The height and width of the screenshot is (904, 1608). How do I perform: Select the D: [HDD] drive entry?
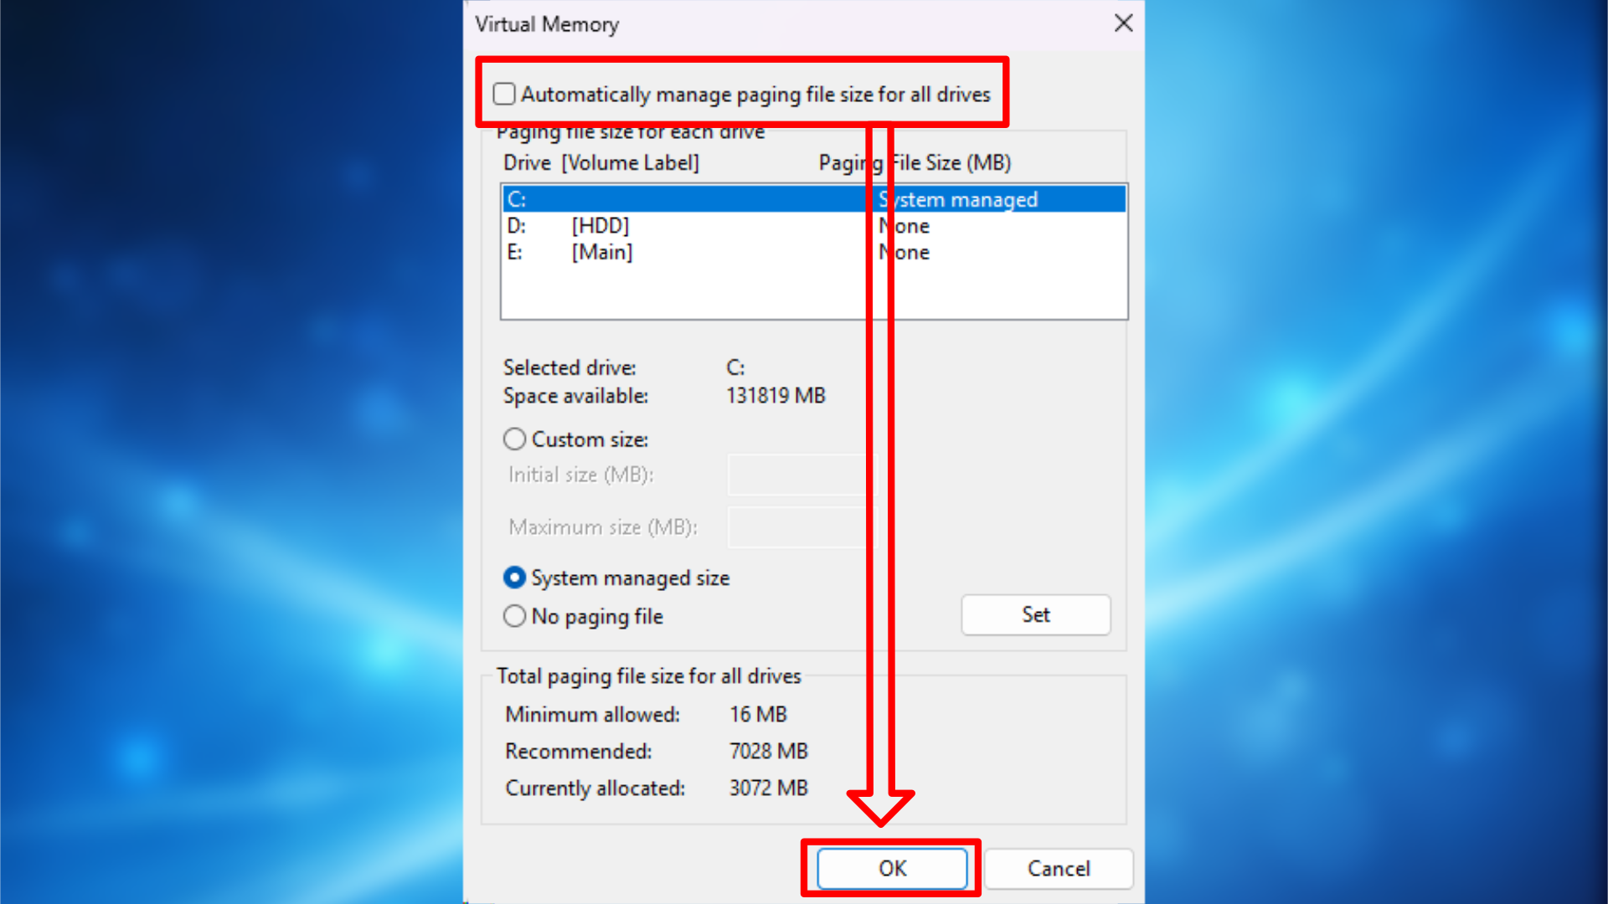click(x=670, y=226)
